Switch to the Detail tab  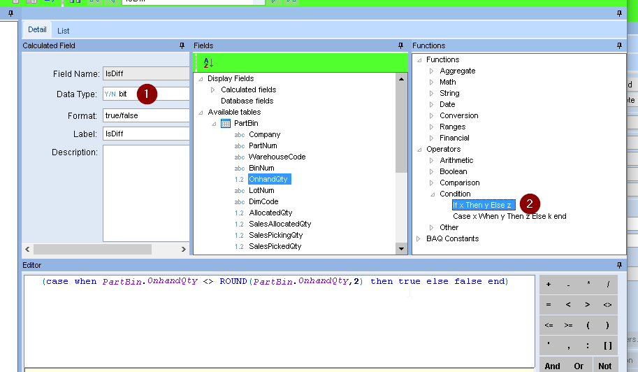click(37, 29)
